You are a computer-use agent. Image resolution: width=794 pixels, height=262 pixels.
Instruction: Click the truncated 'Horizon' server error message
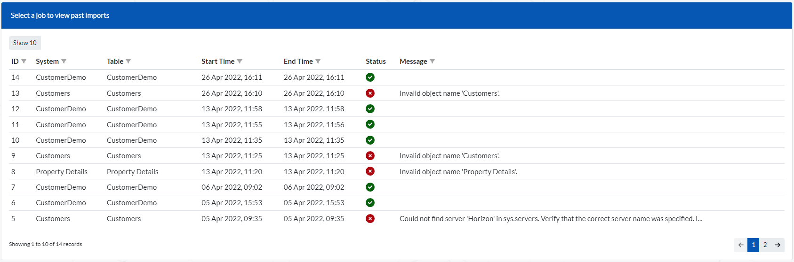[x=551, y=219]
